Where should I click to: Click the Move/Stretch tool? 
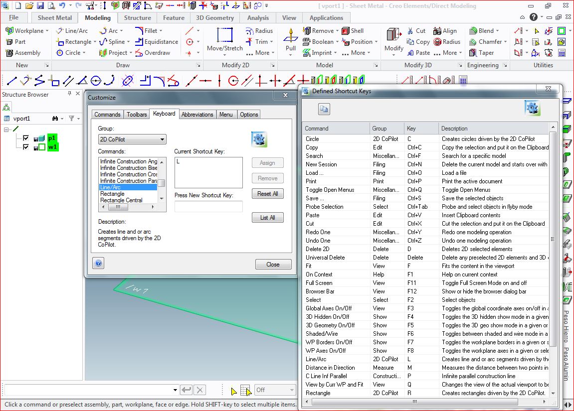pyautogui.click(x=225, y=39)
